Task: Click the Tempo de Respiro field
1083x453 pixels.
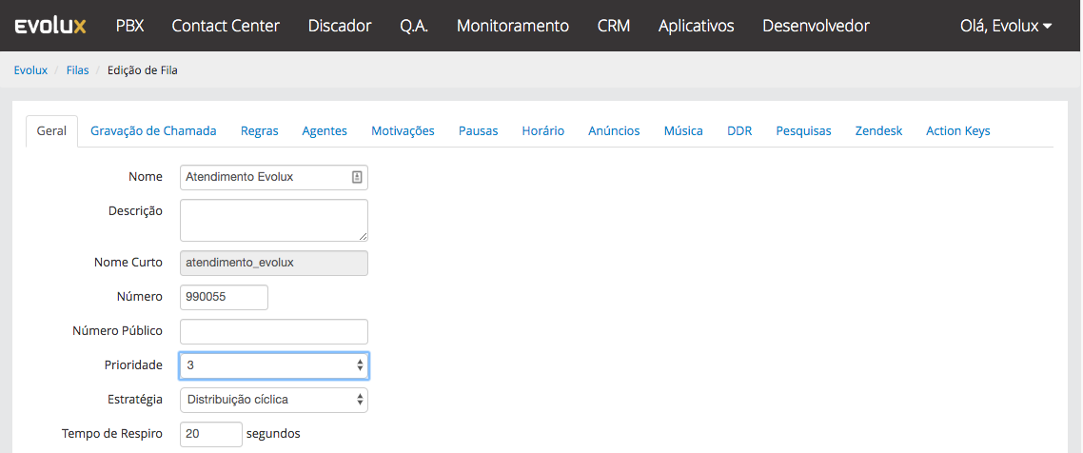Action: tap(210, 434)
